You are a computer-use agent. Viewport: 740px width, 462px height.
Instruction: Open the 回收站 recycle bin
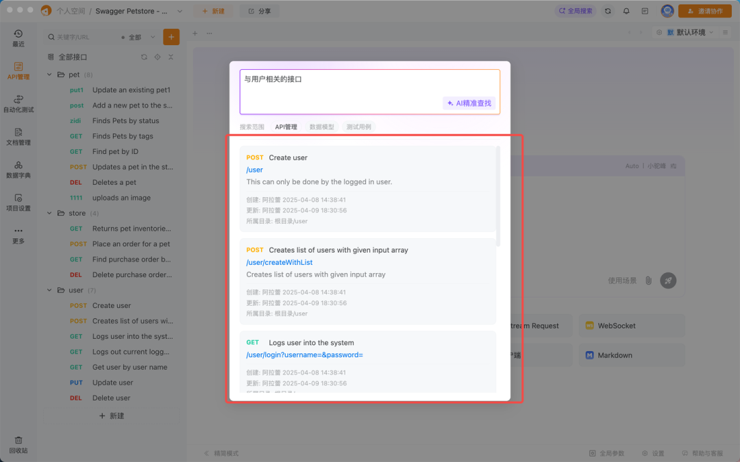tap(18, 445)
